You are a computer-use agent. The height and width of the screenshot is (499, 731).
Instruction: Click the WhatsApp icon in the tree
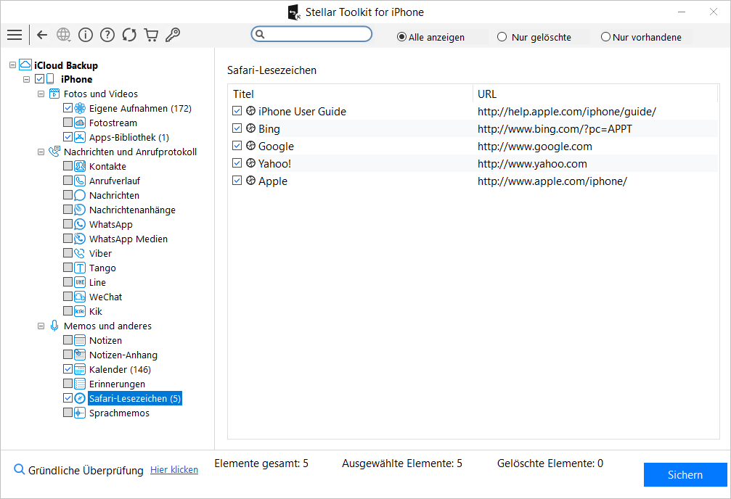point(80,225)
